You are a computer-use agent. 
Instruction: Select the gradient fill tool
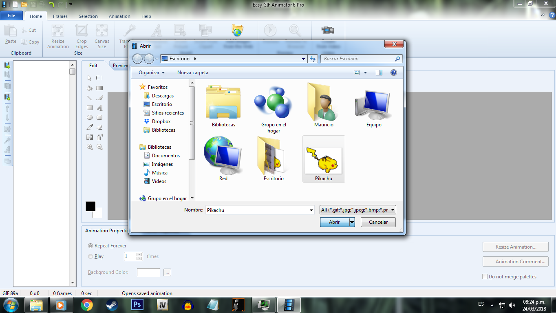pos(99,88)
